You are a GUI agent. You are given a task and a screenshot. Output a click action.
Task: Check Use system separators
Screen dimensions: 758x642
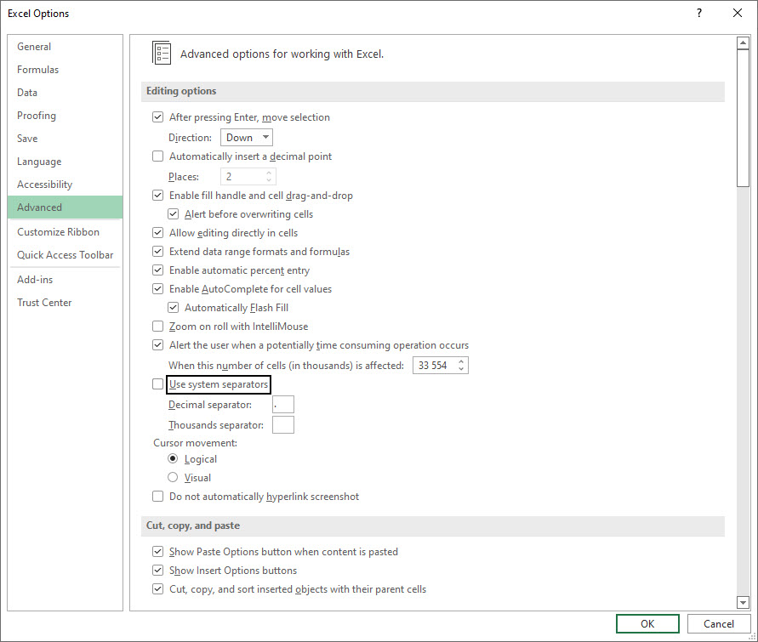pos(157,384)
